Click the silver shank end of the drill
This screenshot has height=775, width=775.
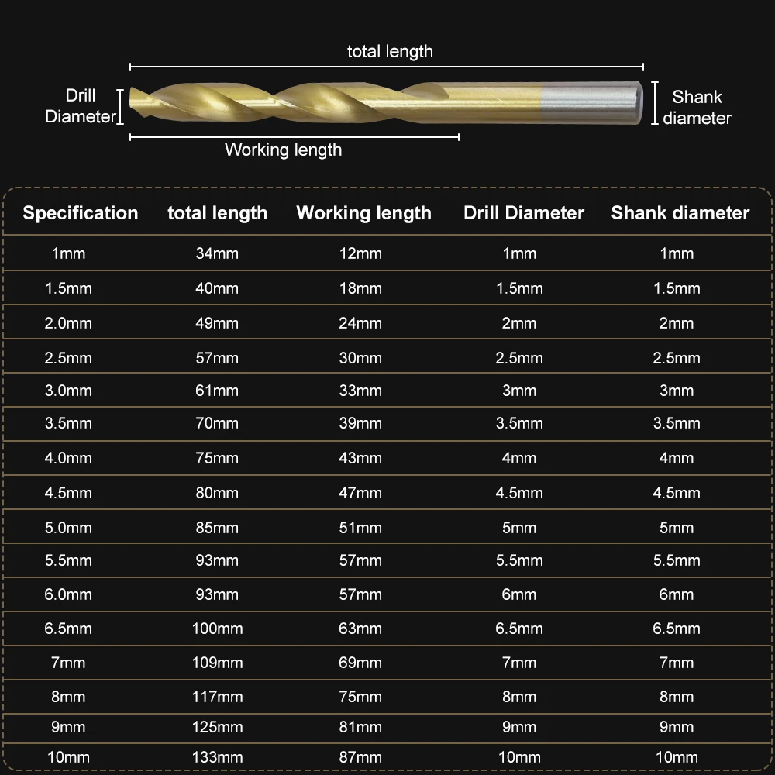pyautogui.click(x=592, y=103)
